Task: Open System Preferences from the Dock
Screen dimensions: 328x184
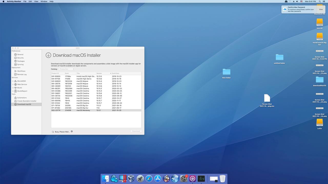Action: 184,178
